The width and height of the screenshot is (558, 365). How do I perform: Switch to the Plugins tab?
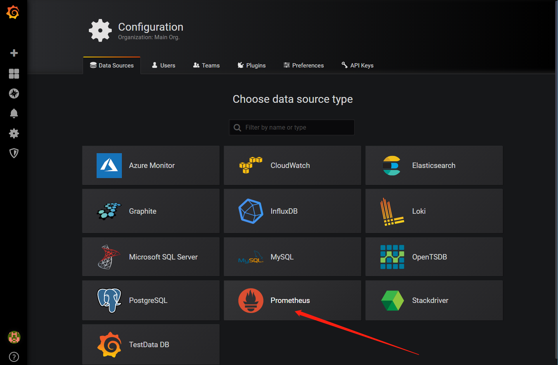point(251,66)
